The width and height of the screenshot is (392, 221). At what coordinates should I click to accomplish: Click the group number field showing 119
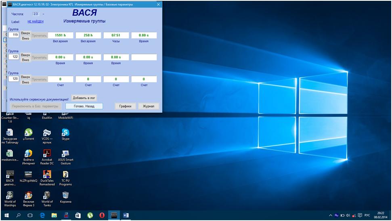point(15,35)
